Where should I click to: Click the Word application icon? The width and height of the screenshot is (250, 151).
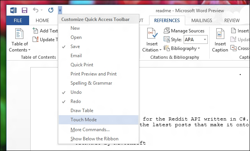coord(13,10)
